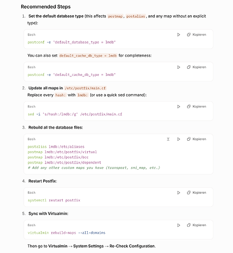
Task: Run the systemctl restart postfix command
Action: click(x=179, y=193)
